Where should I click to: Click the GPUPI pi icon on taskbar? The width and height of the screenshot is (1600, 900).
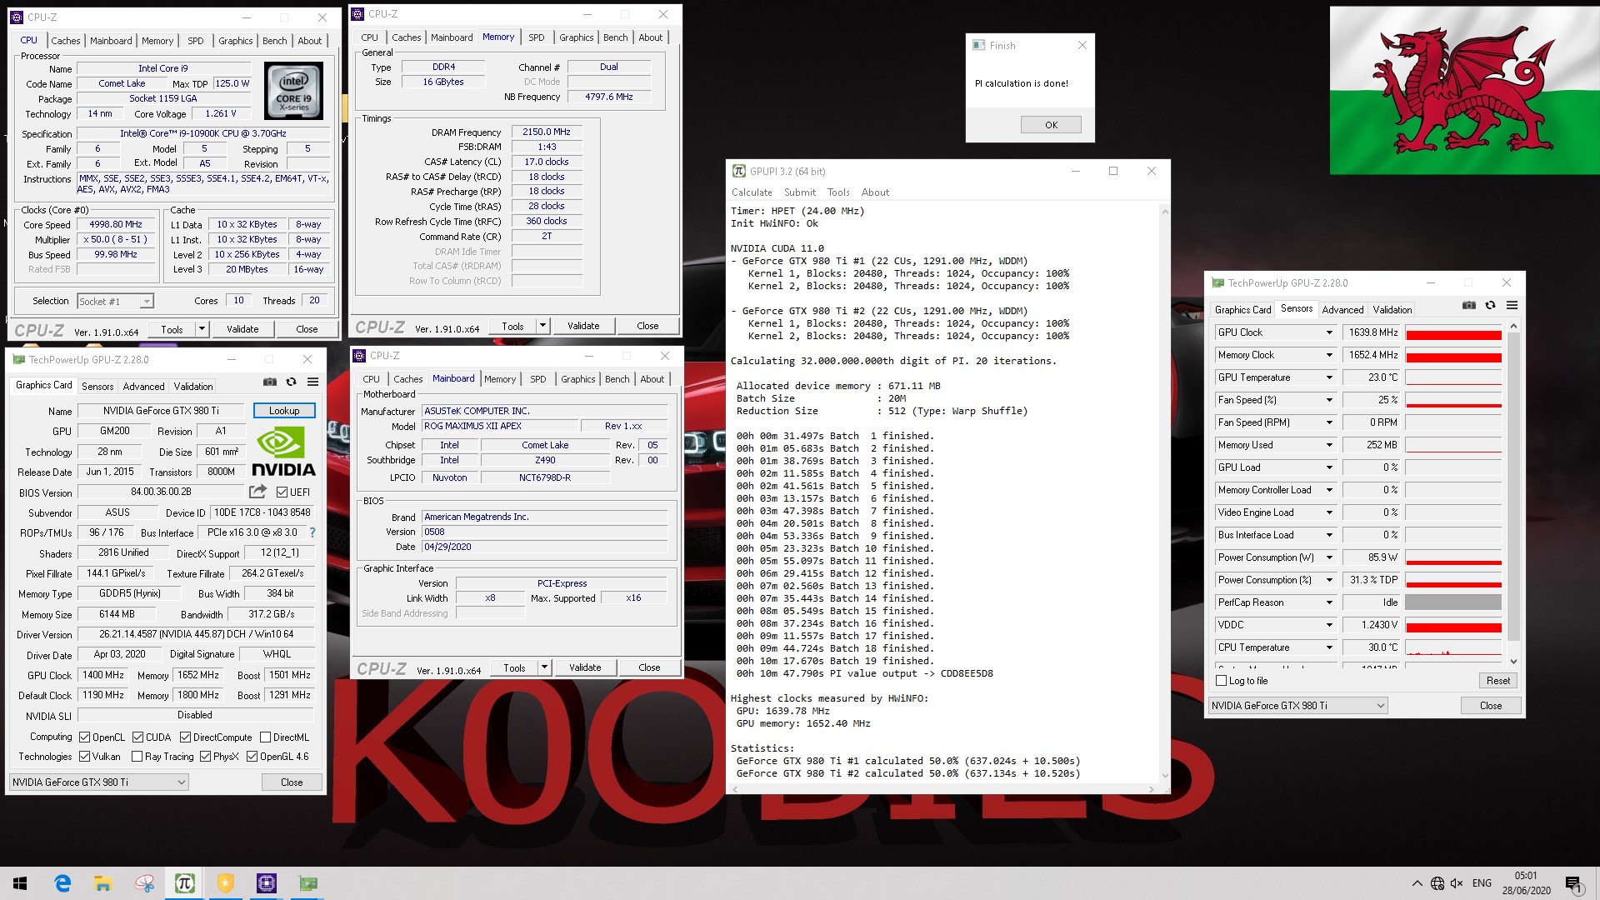185,883
